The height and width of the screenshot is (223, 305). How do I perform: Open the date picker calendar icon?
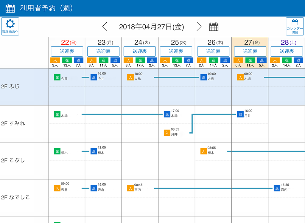pos(214,27)
